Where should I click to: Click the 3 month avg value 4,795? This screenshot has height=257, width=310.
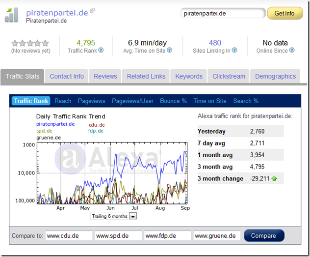coord(257,167)
